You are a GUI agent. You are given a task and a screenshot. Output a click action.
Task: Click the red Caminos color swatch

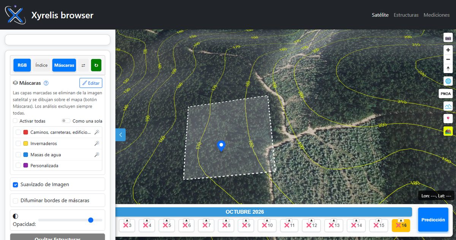(x=25, y=132)
